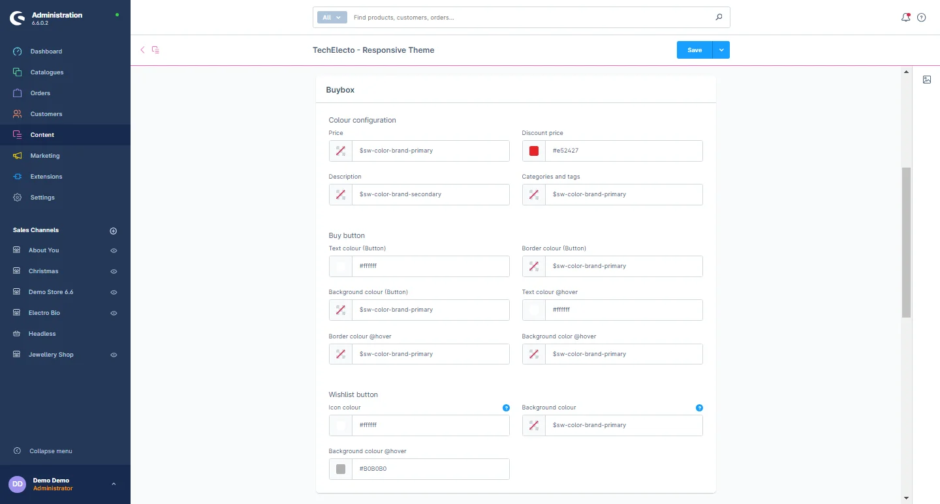Click the notifications bell icon

905,18
